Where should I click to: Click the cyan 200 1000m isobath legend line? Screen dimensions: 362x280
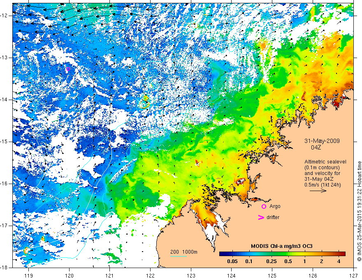(179, 256)
